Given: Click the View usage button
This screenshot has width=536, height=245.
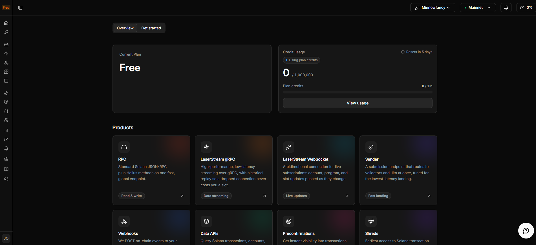Looking at the screenshot, I should [358, 103].
